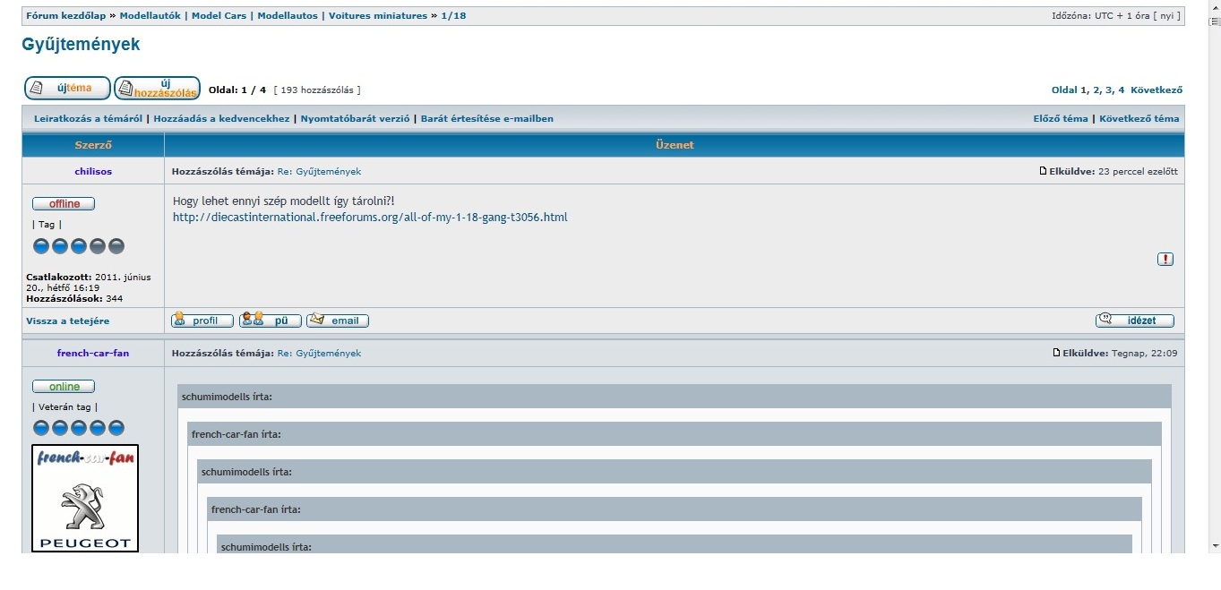Select Hozzáadás a kedvencekhez option
1221x590 pixels.
point(221,119)
